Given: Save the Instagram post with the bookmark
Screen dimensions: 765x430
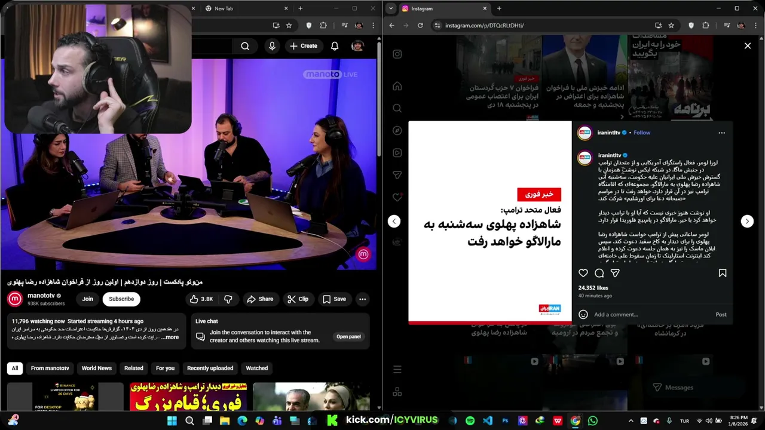Looking at the screenshot, I should coord(722,273).
